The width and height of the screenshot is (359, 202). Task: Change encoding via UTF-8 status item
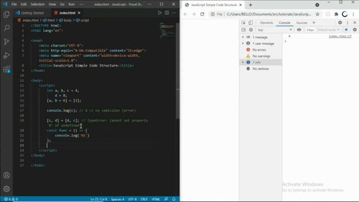click(x=132, y=199)
